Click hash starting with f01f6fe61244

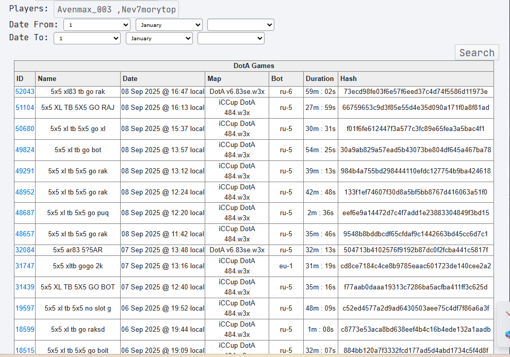point(416,128)
